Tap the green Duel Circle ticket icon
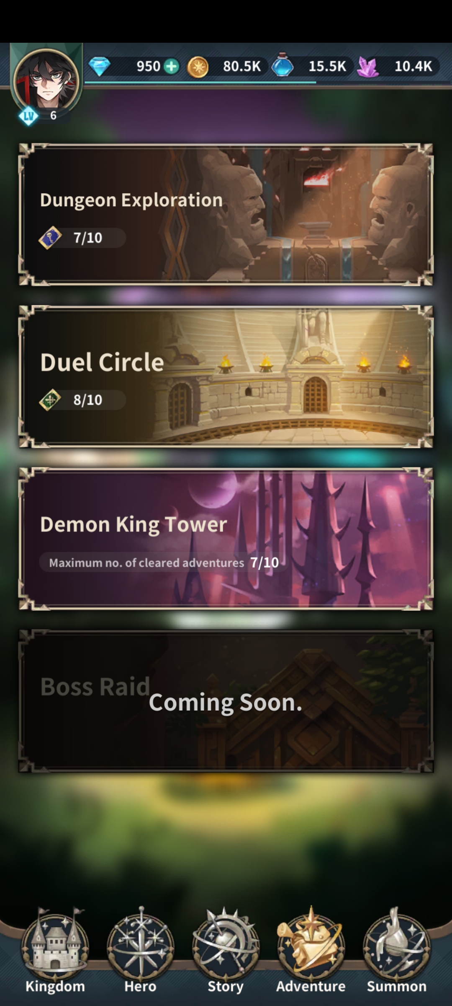This screenshot has height=1006, width=452. tap(50, 399)
